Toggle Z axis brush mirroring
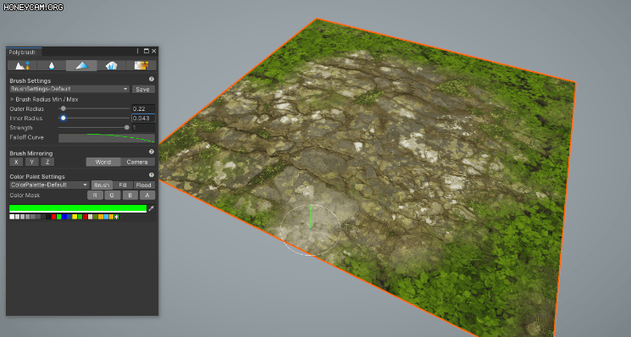Screen dimensions: 631x337 (x=47, y=162)
